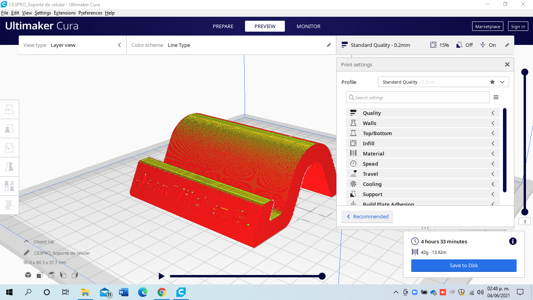Select the PREVIEW stage tab
Screen dimensions: 533x300
265,26
